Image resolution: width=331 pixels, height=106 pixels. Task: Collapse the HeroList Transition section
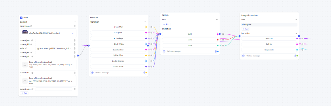point(145,22)
